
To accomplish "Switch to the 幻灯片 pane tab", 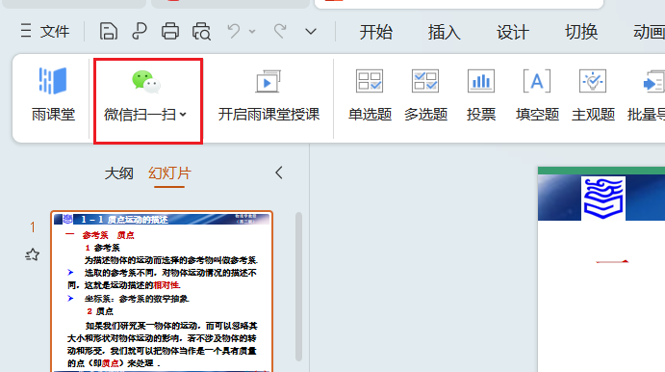I will pos(169,173).
